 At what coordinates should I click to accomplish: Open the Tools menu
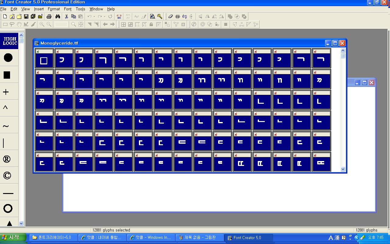pyautogui.click(x=80, y=9)
